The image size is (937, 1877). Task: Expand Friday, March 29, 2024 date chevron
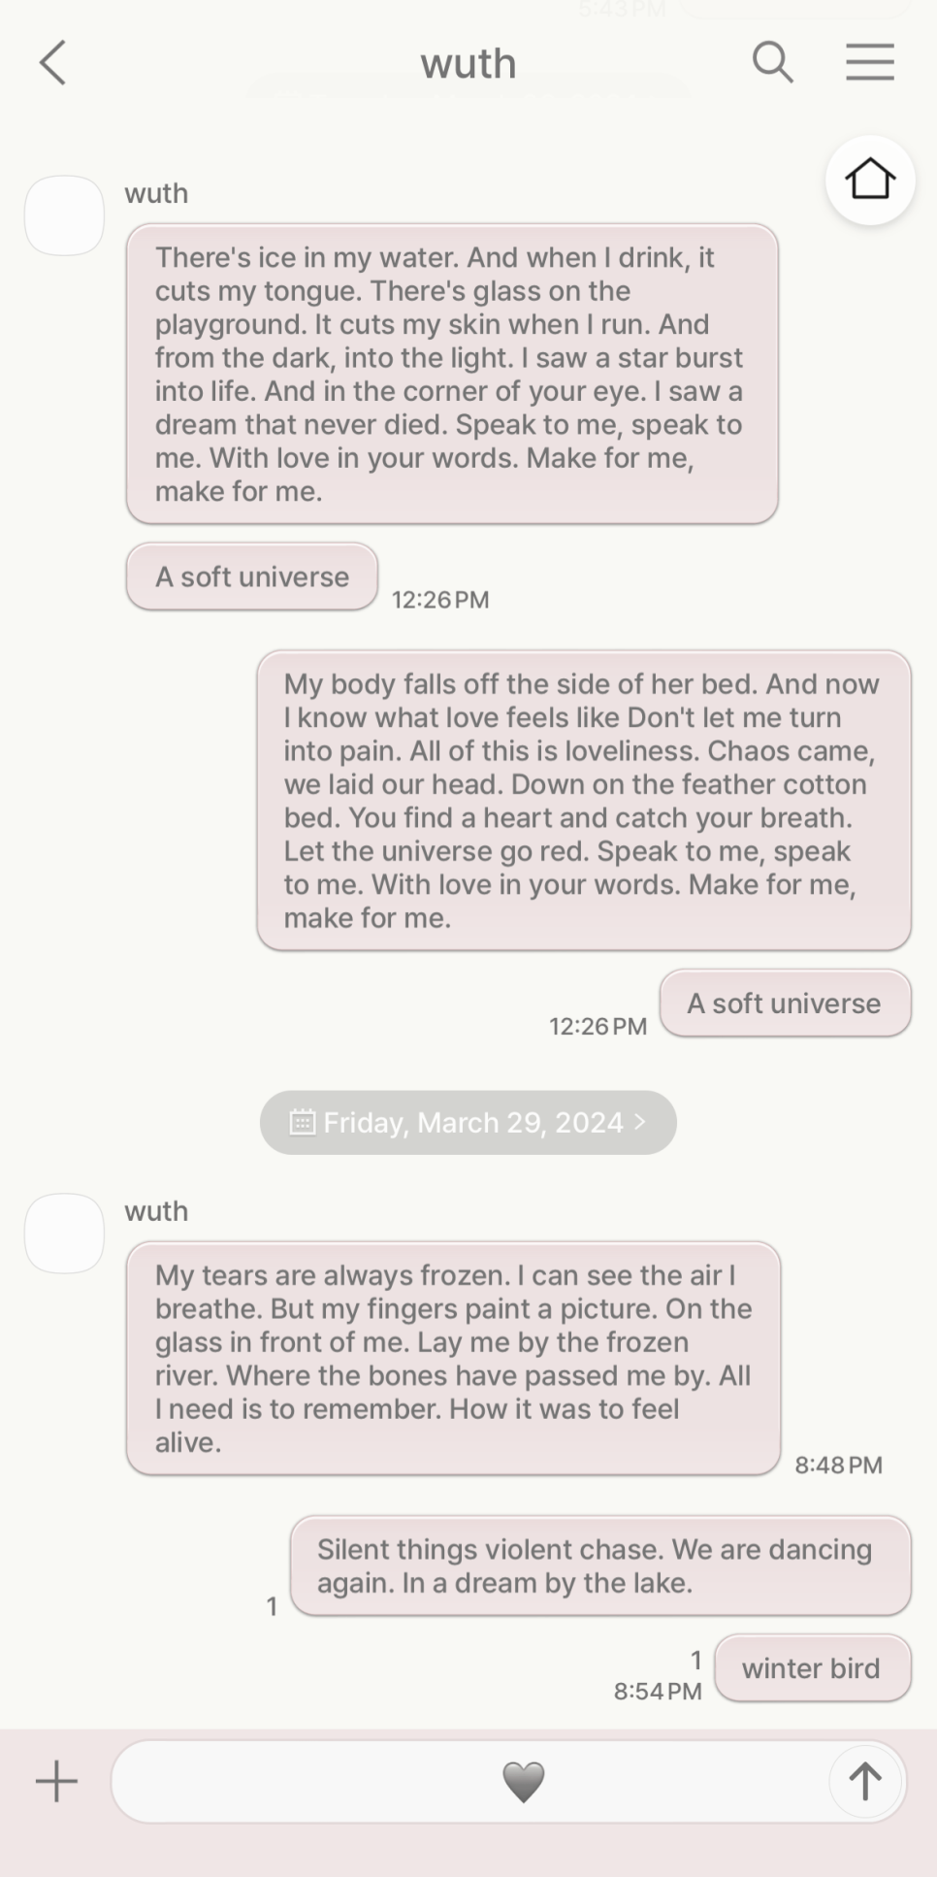(x=640, y=1122)
